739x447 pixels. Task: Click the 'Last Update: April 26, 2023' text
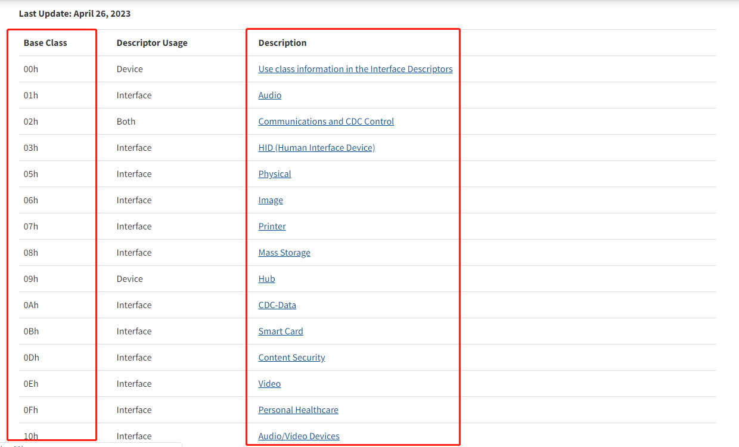click(x=74, y=13)
